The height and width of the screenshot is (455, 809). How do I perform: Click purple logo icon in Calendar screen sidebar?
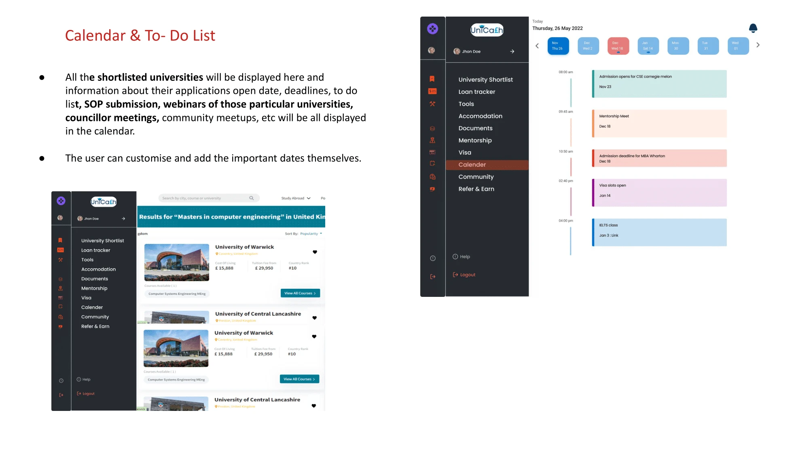(432, 29)
